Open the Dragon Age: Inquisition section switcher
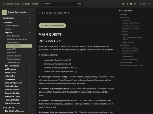The image size is (153, 114). pos(17,12)
